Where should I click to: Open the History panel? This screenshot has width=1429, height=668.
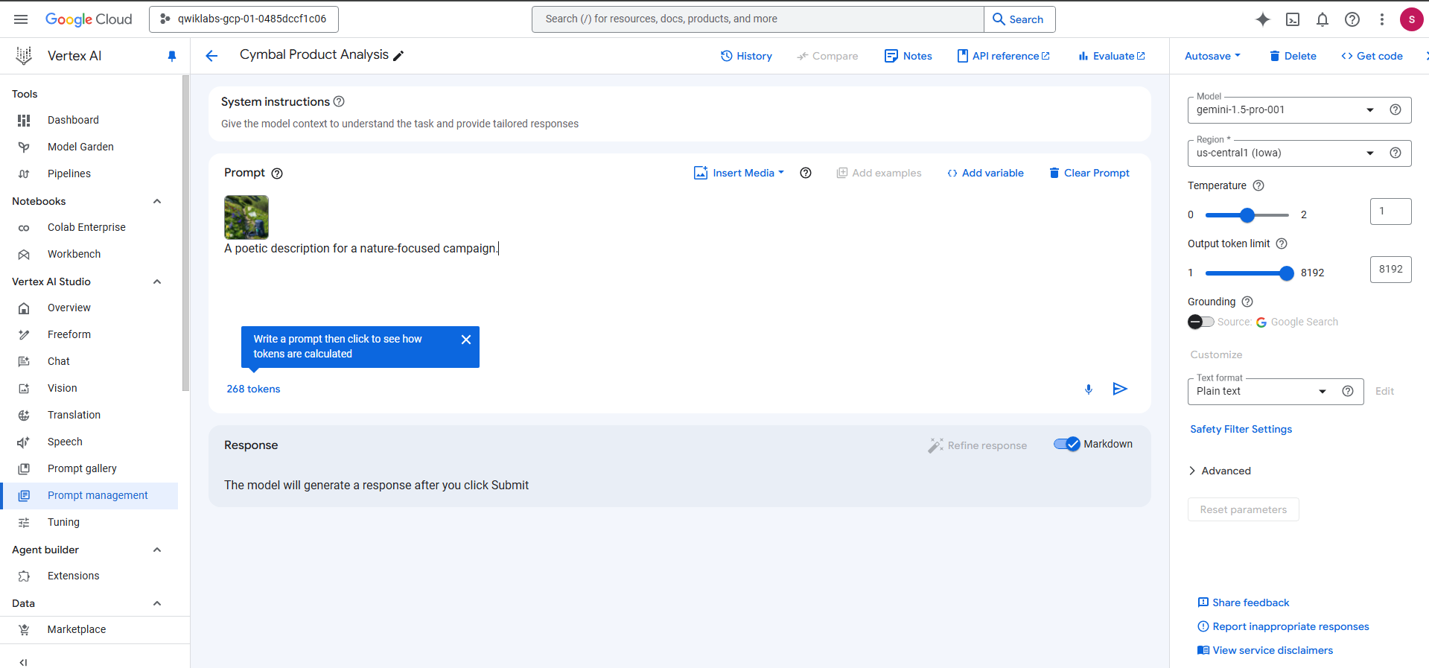pyautogui.click(x=746, y=56)
